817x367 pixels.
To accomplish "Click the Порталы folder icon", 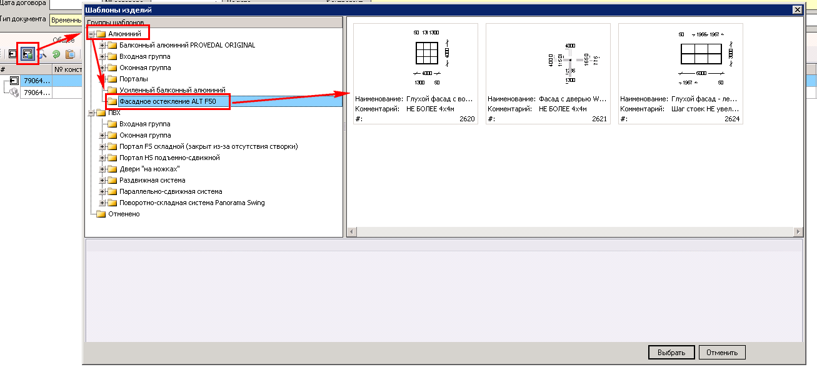I will (x=112, y=79).
